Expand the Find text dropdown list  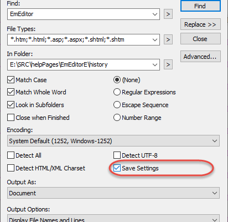click(155, 14)
